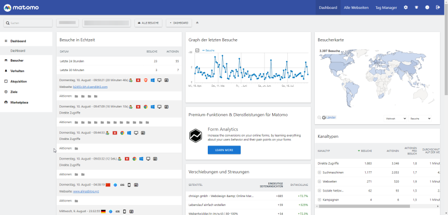448x215 pixels.
Task: Click the Länder link under the map
Action: [x=331, y=118]
